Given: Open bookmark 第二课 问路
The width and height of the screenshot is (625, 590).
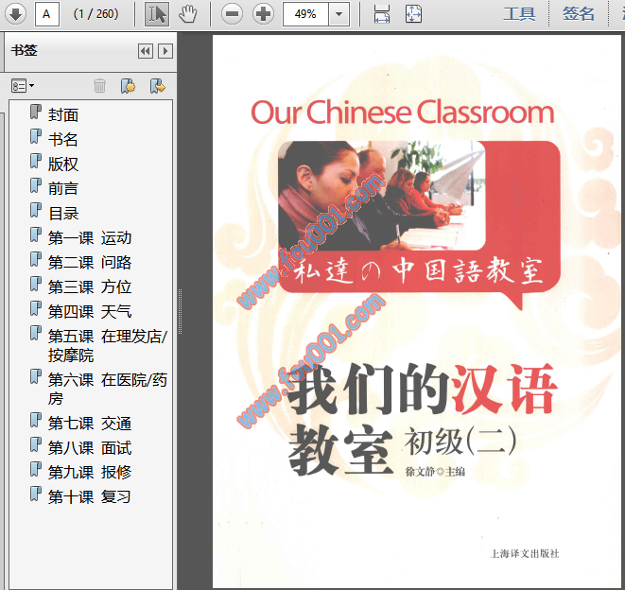Looking at the screenshot, I should tap(90, 262).
